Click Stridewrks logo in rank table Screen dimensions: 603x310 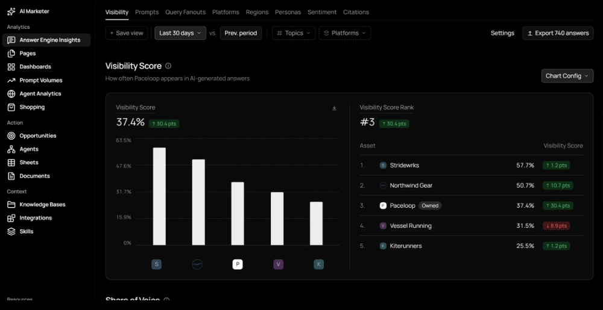(x=383, y=166)
